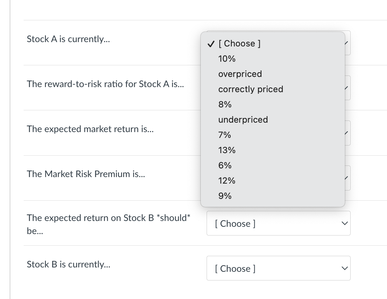Open the "Stock B is currently" dropdown
Screen dimensions: 387x299
(x=278, y=268)
